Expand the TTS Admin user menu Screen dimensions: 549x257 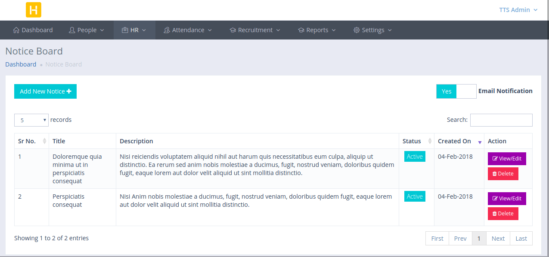[518, 10]
